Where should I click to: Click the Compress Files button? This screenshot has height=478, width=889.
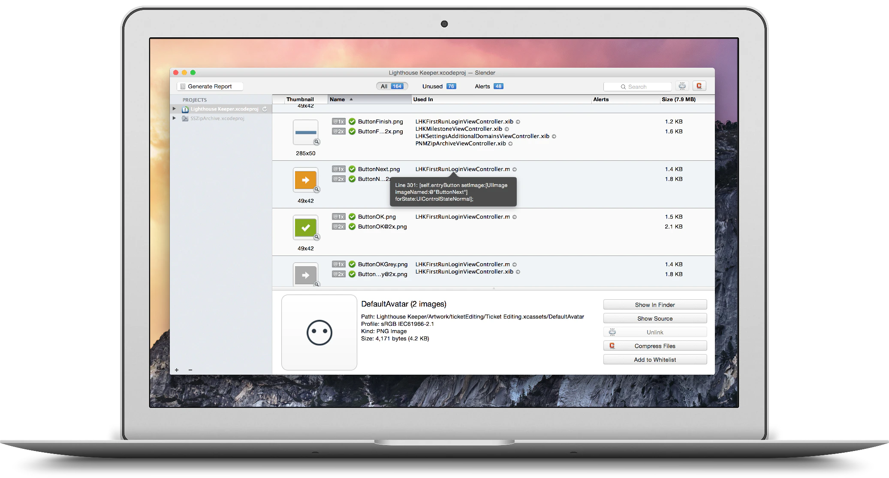(x=655, y=346)
